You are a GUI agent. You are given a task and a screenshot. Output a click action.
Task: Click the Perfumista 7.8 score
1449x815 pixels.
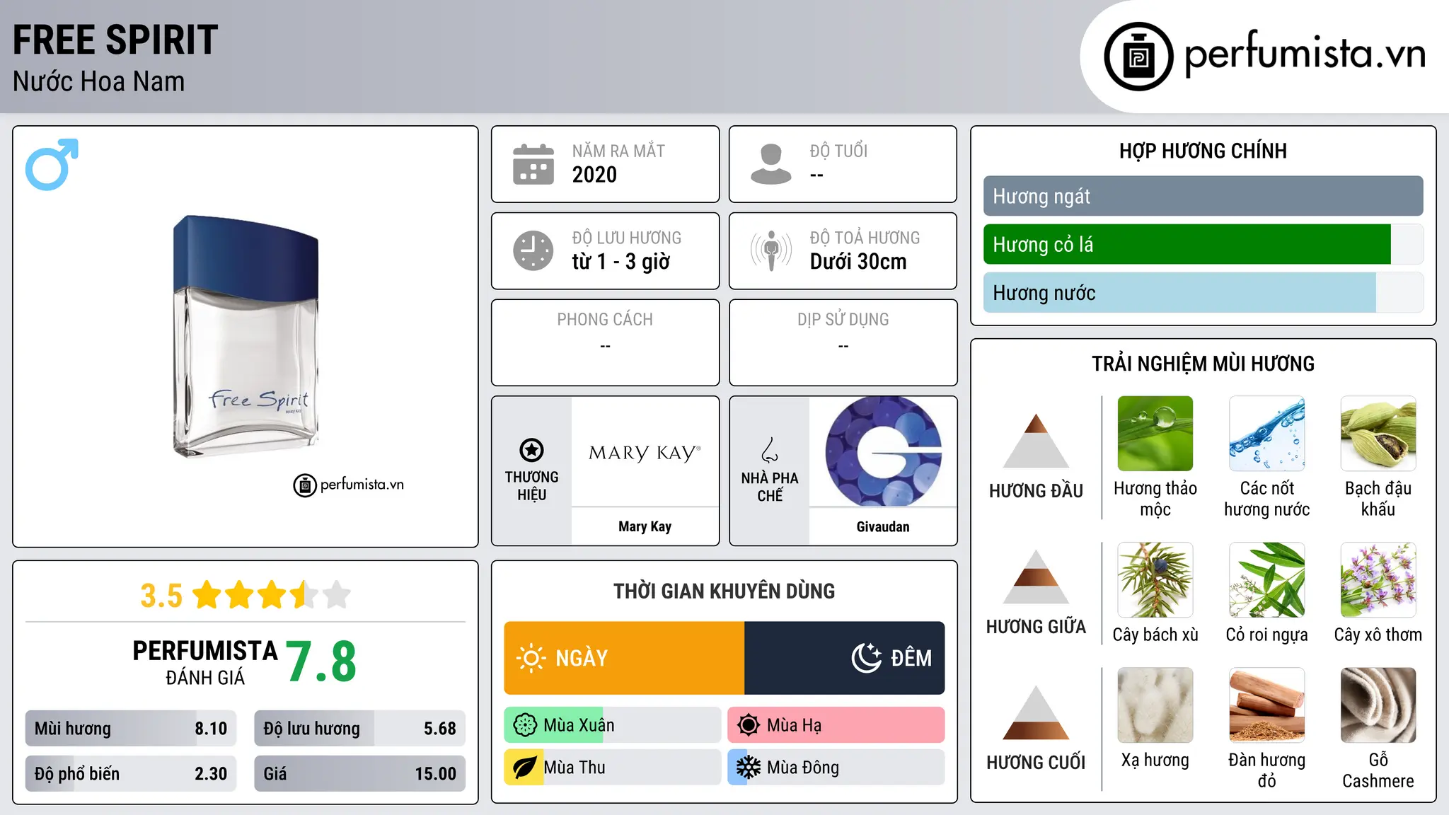click(x=321, y=661)
